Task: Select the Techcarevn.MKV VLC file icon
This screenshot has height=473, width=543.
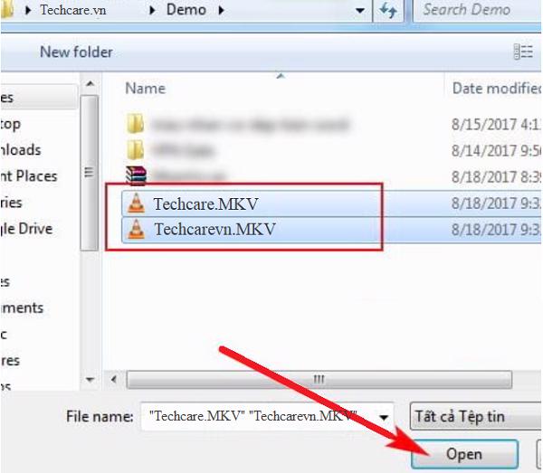Action: pyautogui.click(x=136, y=229)
